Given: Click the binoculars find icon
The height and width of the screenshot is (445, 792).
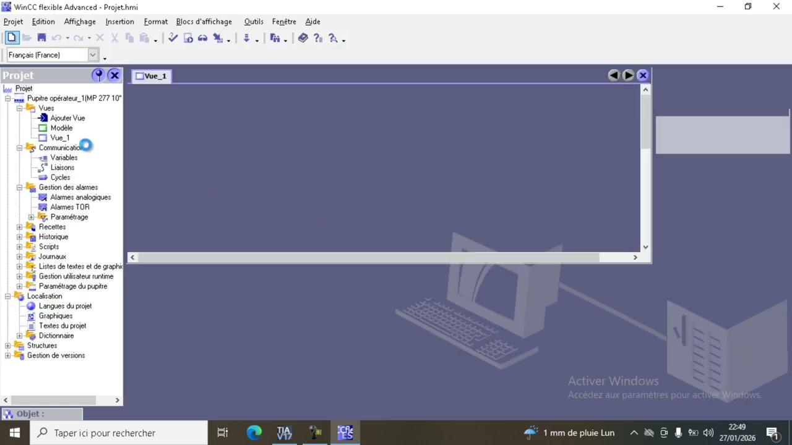Looking at the screenshot, I should pyautogui.click(x=275, y=38).
